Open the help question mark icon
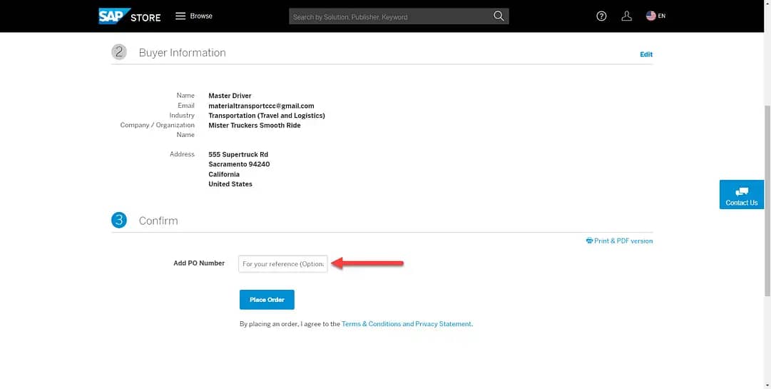The image size is (771, 389). (601, 16)
